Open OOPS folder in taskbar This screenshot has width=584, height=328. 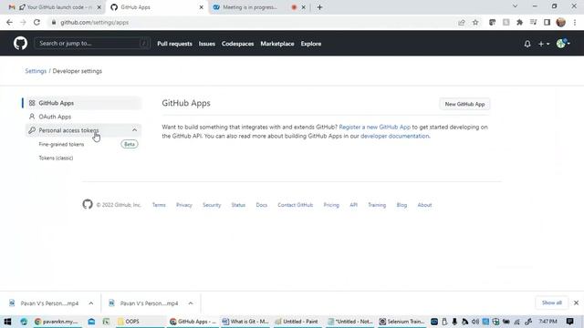[x=140, y=322]
